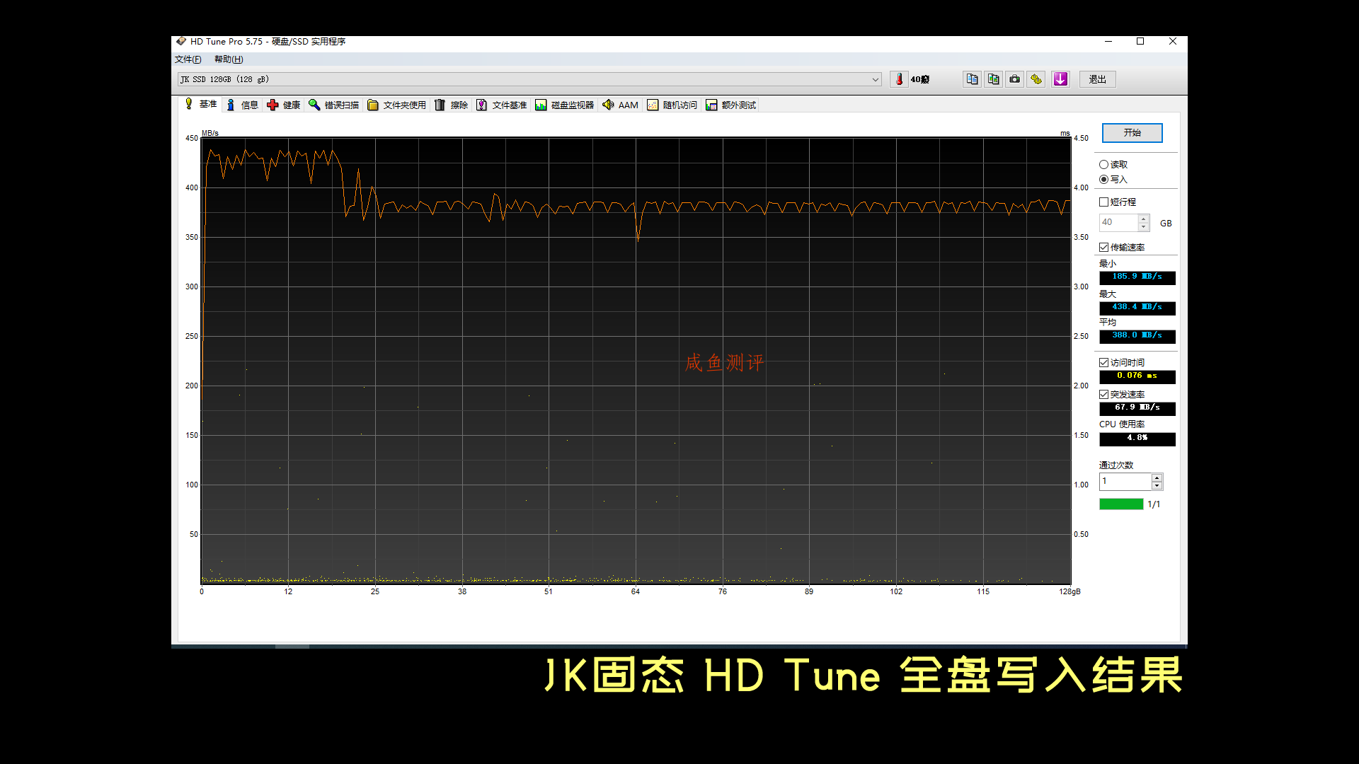The height and width of the screenshot is (764, 1359).
Task: Click the 退出 exit button
Action: 1097,79
